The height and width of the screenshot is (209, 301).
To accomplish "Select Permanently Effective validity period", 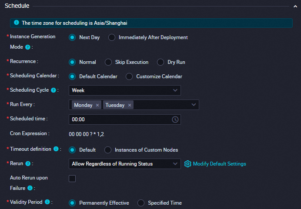I will (72, 203).
